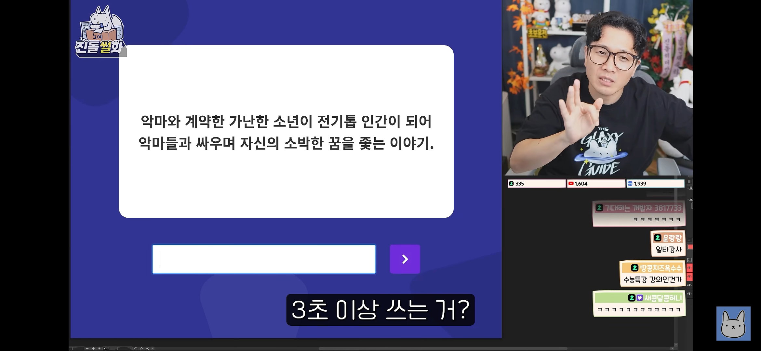Click the chat username 땅콩치즈옥수수

tap(661, 268)
